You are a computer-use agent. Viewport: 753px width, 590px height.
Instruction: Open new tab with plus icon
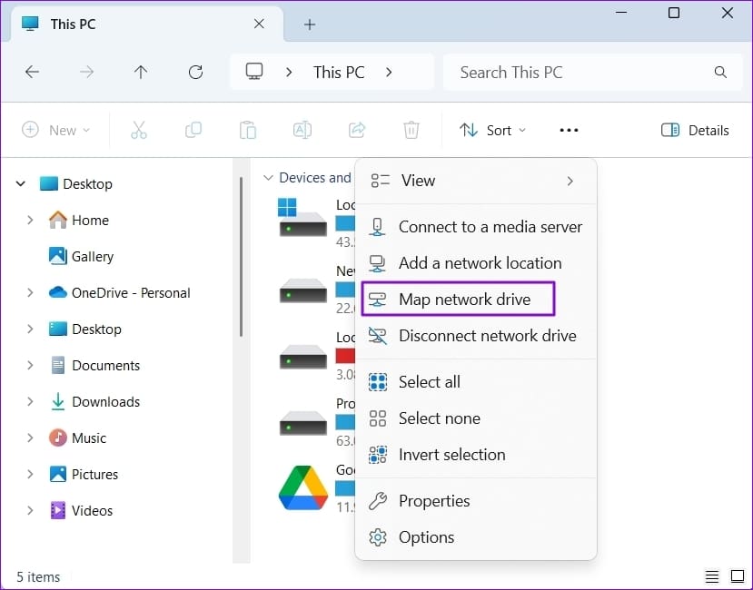coord(310,25)
